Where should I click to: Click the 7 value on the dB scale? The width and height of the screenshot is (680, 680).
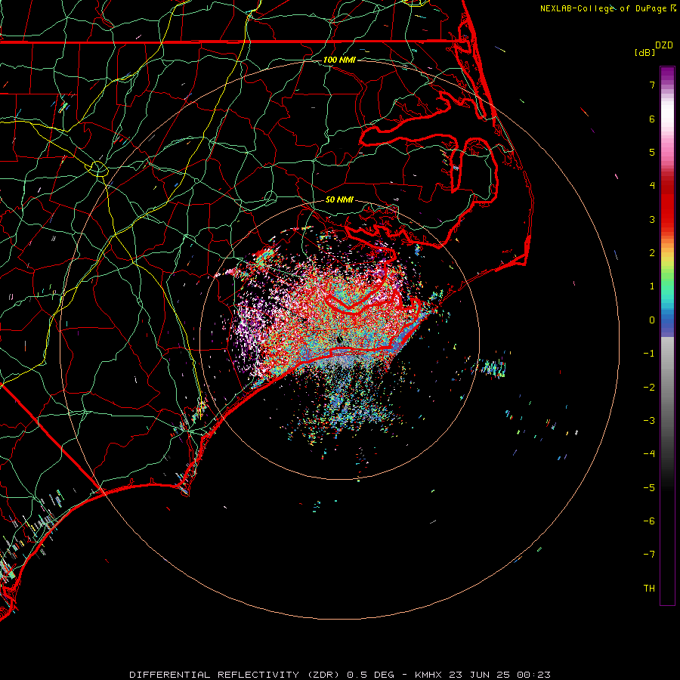652,85
